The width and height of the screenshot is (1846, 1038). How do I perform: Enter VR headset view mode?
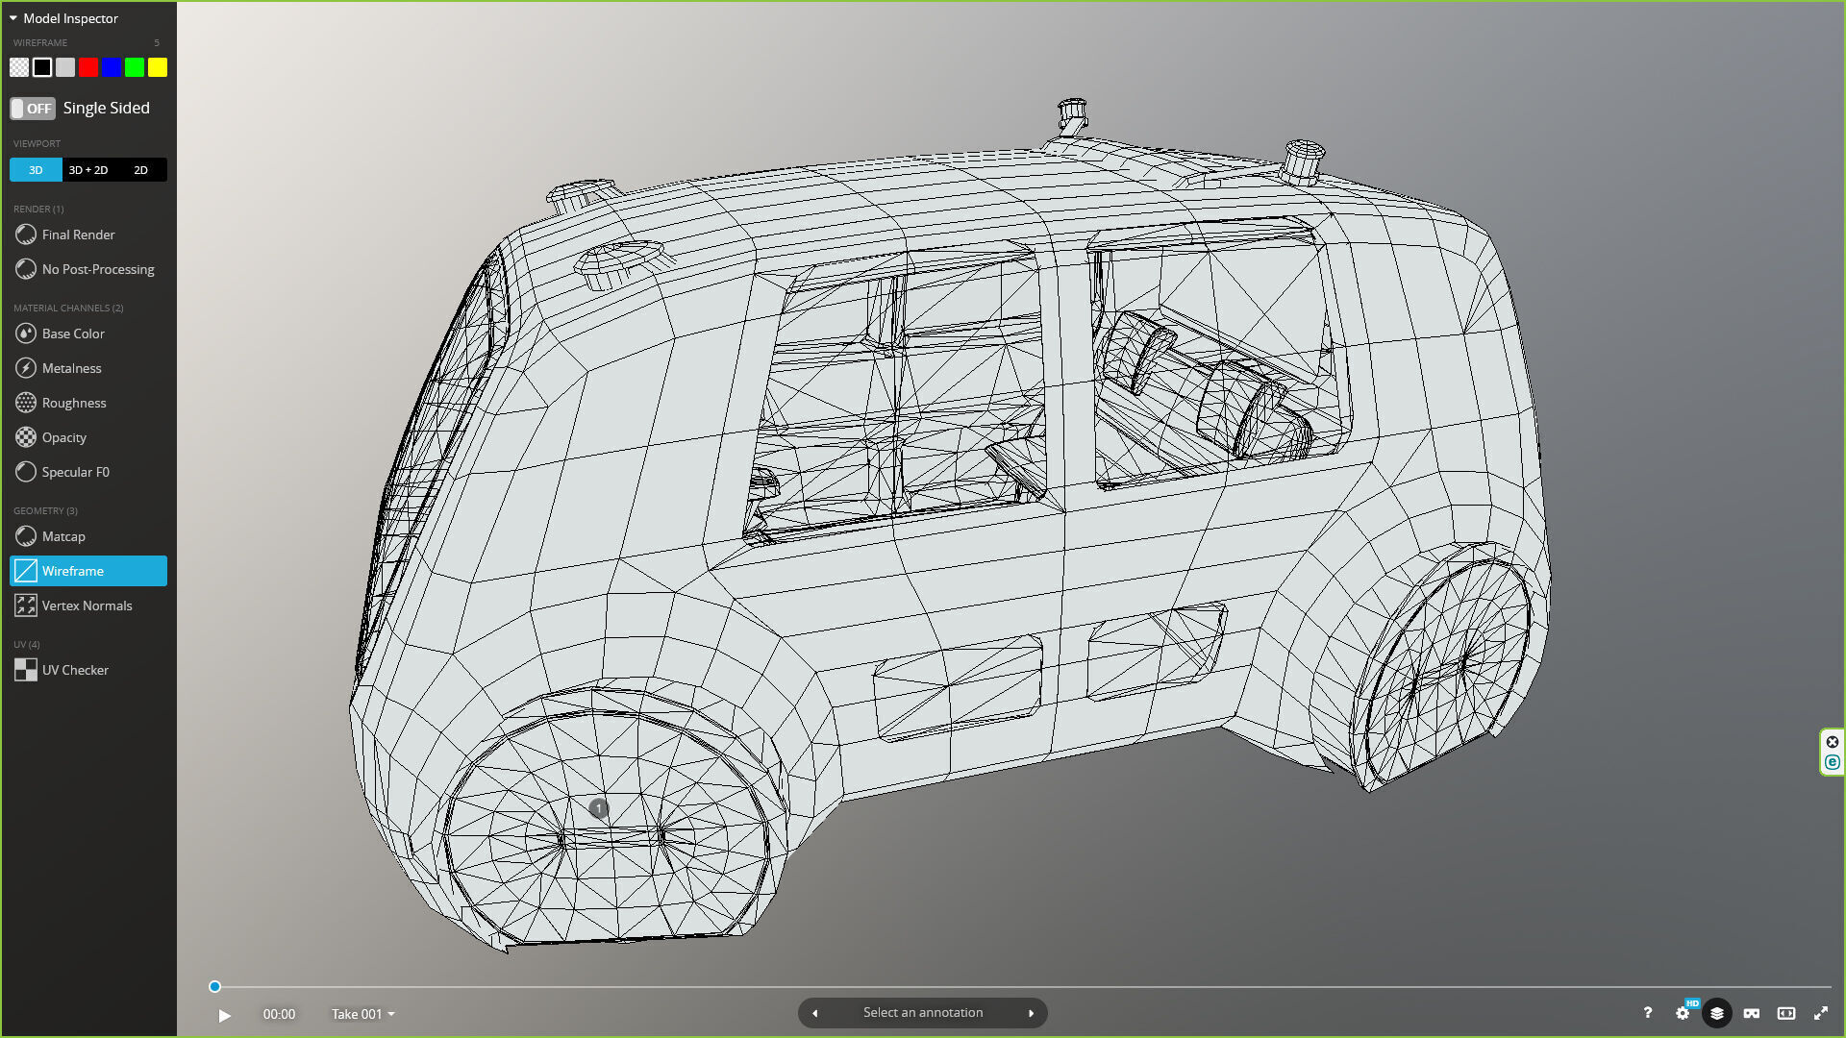(1752, 1013)
